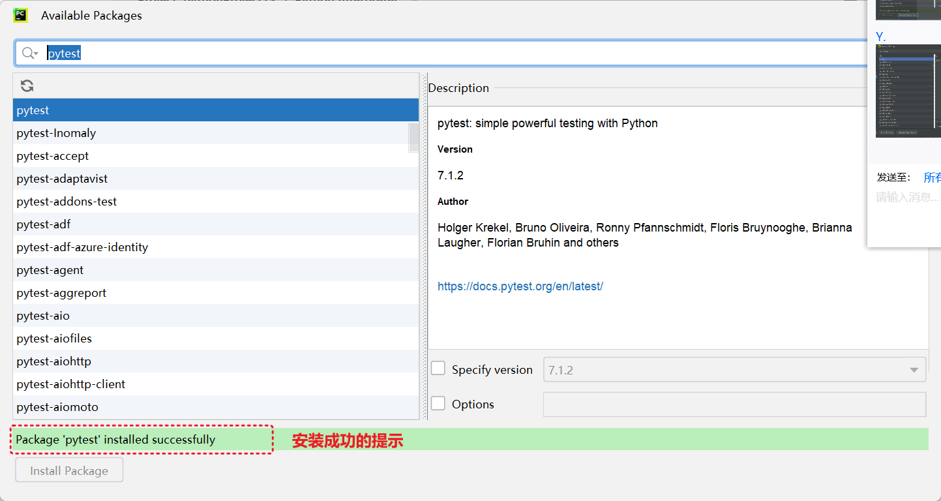Click the pytest description headline text
This screenshot has height=501, width=941.
(548, 123)
